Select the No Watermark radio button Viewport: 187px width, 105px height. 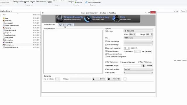pyautogui.click(x=106, y=62)
